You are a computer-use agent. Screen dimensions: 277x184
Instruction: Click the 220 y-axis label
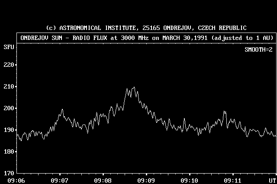coord(8,65)
